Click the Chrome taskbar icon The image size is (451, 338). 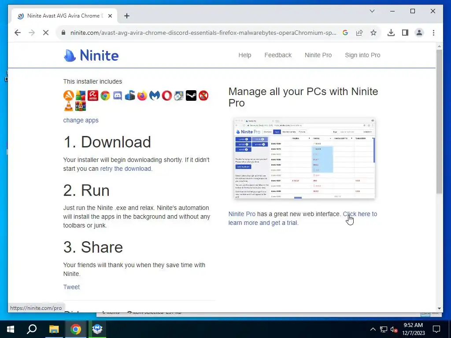[76, 329]
